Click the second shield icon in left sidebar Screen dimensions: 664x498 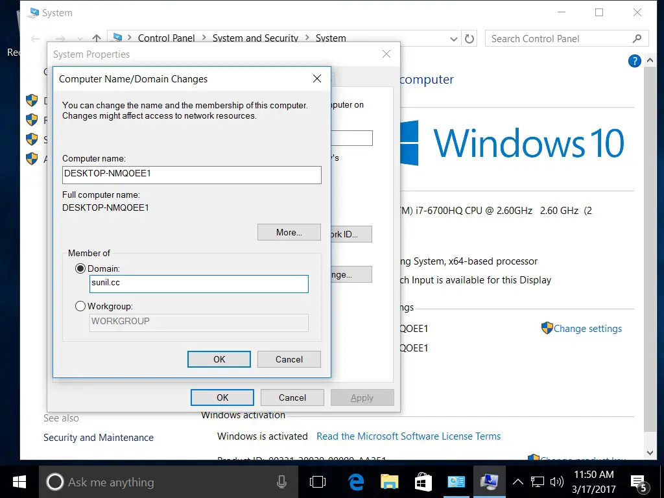32,120
